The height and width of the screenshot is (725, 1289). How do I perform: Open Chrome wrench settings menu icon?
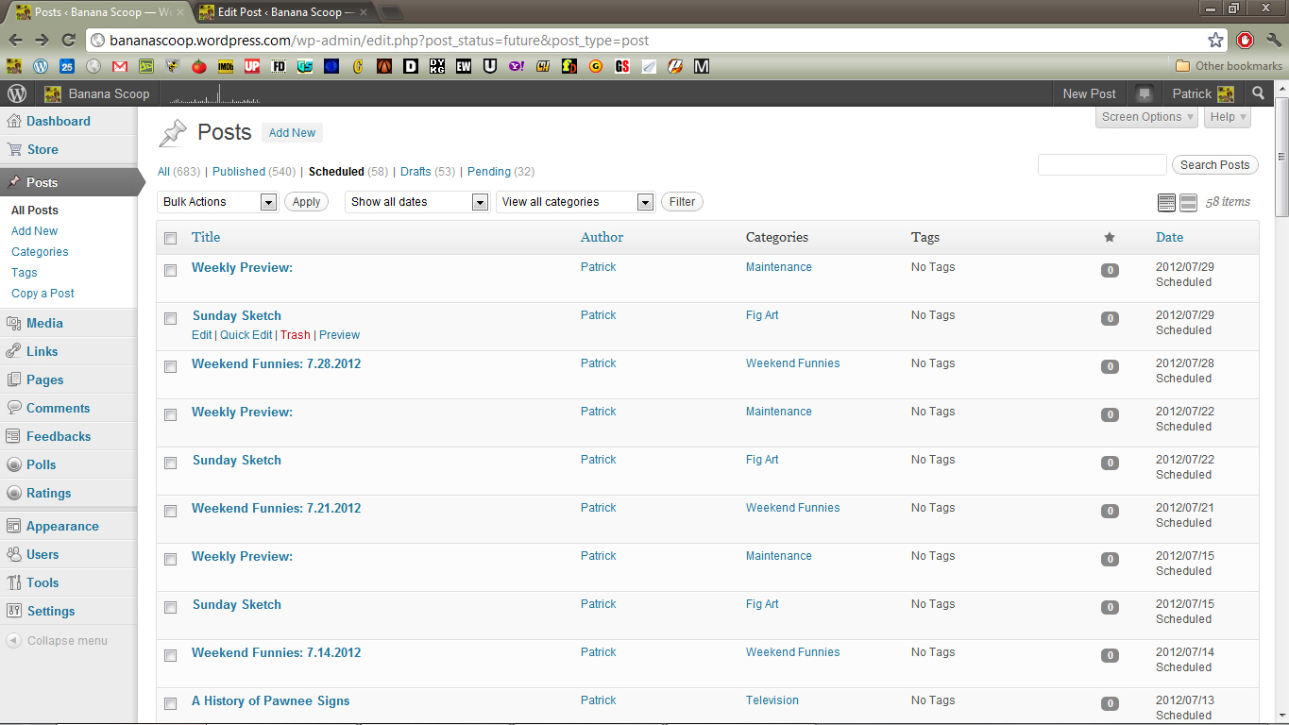point(1273,40)
